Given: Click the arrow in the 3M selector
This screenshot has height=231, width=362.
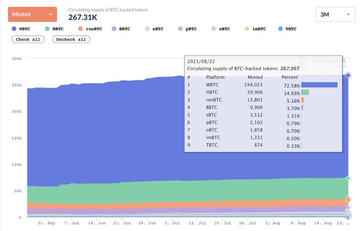Looking at the screenshot, I should pyautogui.click(x=348, y=15).
